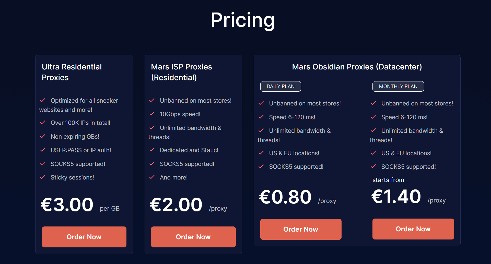Select the MONTHLY PLAN option
This screenshot has height=264, width=491.
pos(398,86)
